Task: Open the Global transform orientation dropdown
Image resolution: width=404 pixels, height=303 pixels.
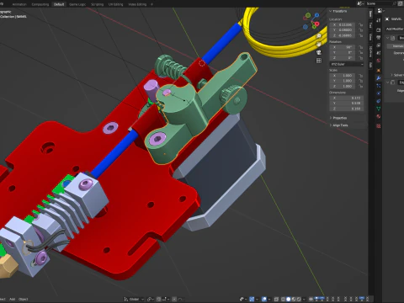Action: click(134, 299)
